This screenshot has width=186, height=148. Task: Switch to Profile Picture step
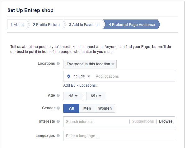(x=46, y=24)
